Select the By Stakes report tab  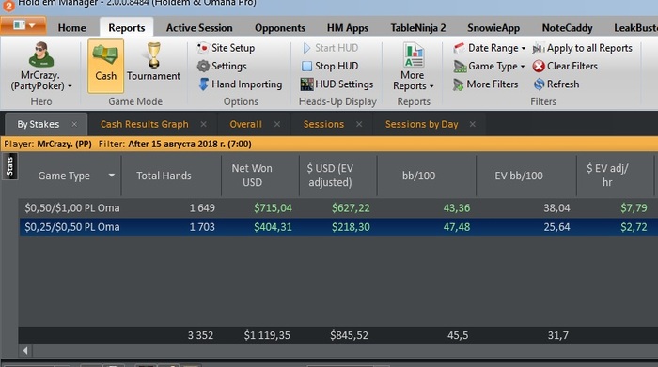tap(39, 124)
